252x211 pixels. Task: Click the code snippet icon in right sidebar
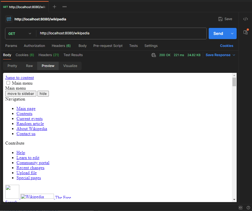[x=245, y=19]
